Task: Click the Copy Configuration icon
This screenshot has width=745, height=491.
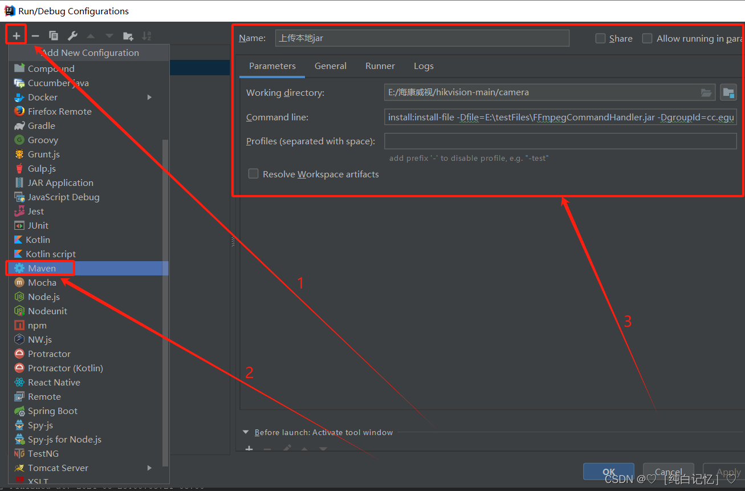Action: [54, 36]
